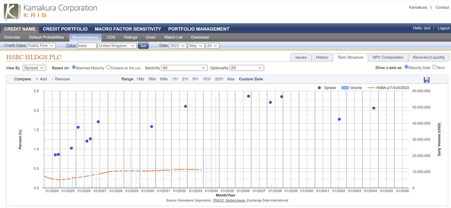
Task: Click in the Ticker input field
Action: [x=86, y=46]
